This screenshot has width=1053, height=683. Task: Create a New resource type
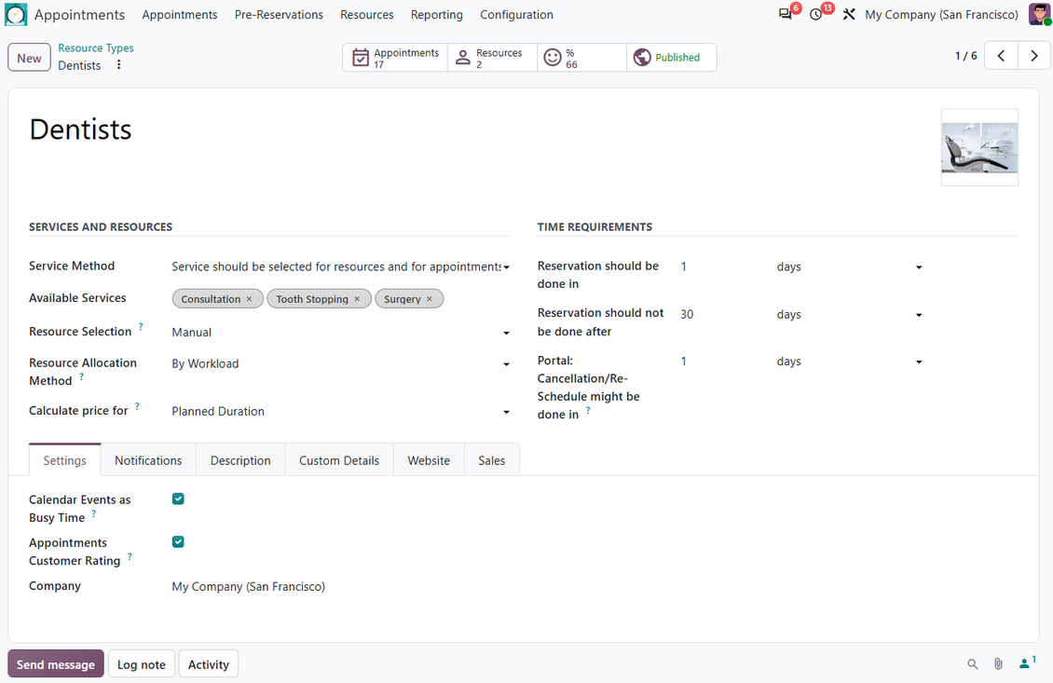29,58
